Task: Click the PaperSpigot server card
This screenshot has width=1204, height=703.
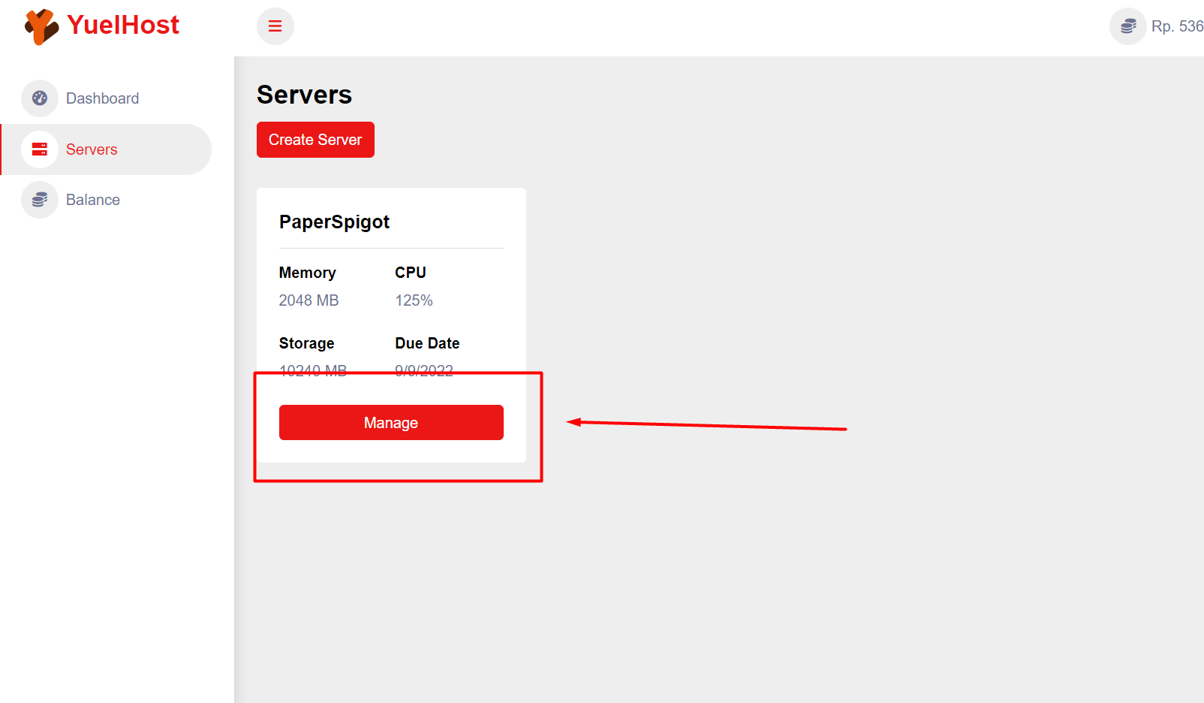Action: click(x=391, y=323)
